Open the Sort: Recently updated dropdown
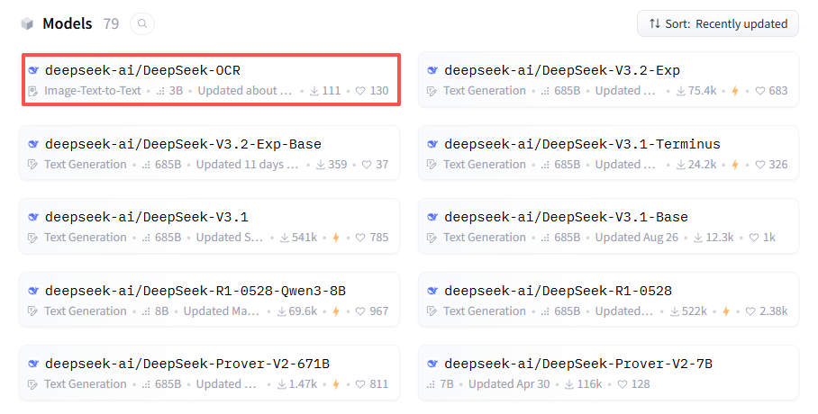 tap(718, 24)
